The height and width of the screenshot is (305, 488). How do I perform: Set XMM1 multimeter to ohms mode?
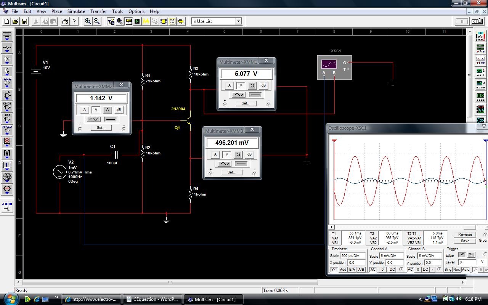[252, 85]
